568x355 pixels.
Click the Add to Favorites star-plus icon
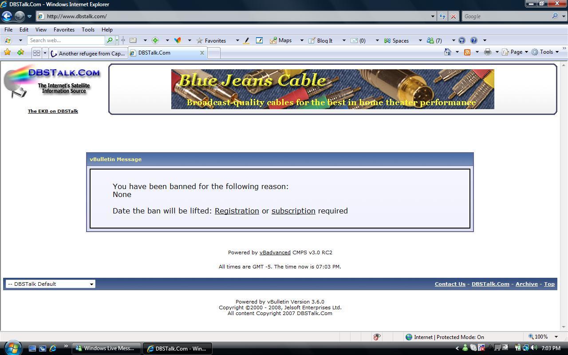[x=20, y=52]
